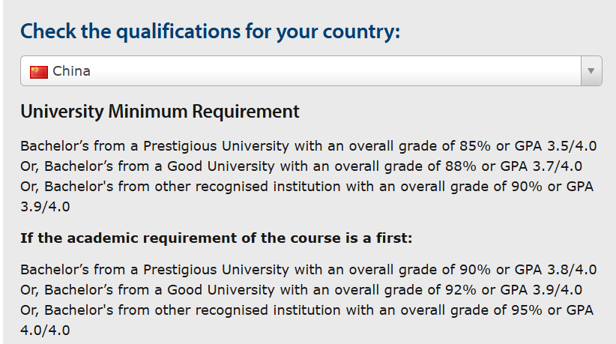Click the 'GPA 3.7/4.0' text
616x344 pixels.
click(541, 166)
